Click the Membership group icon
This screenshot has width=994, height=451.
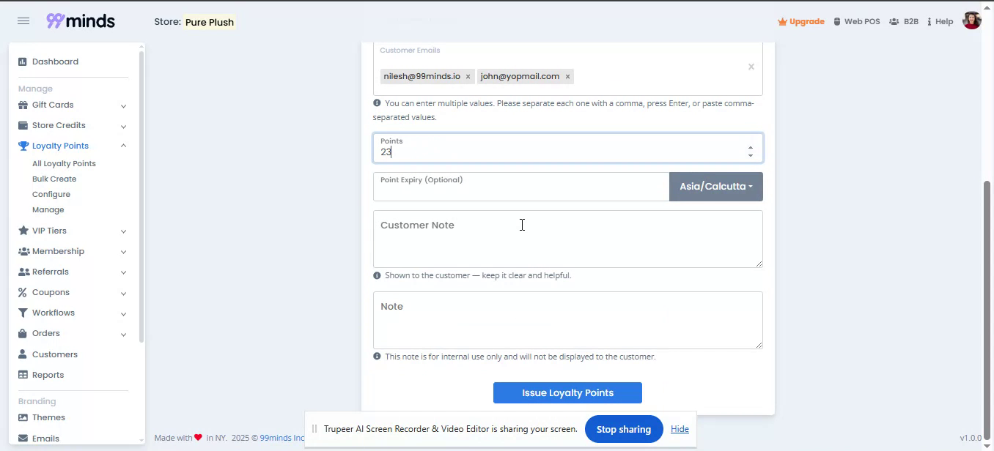[x=23, y=251]
